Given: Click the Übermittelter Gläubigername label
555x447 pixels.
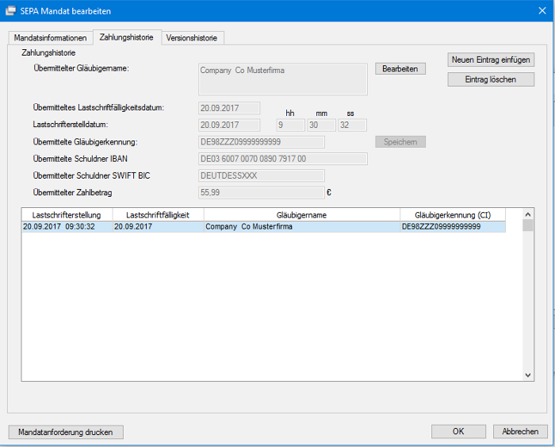Looking at the screenshot, I should 81,68.
